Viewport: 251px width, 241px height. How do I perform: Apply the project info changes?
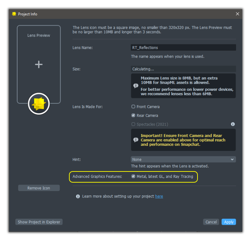pos(229,222)
